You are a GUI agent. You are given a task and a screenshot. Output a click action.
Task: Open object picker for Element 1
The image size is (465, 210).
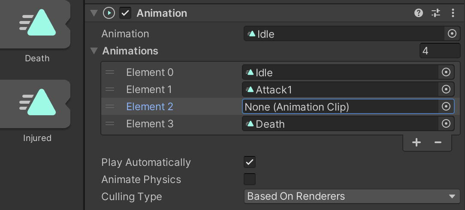[446, 90]
